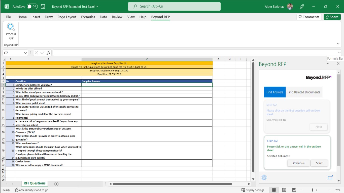Image resolution: width=344 pixels, height=193 pixels.
Task: Open Beyond.RFP pane settings via the gear icon
Action: (x=264, y=177)
